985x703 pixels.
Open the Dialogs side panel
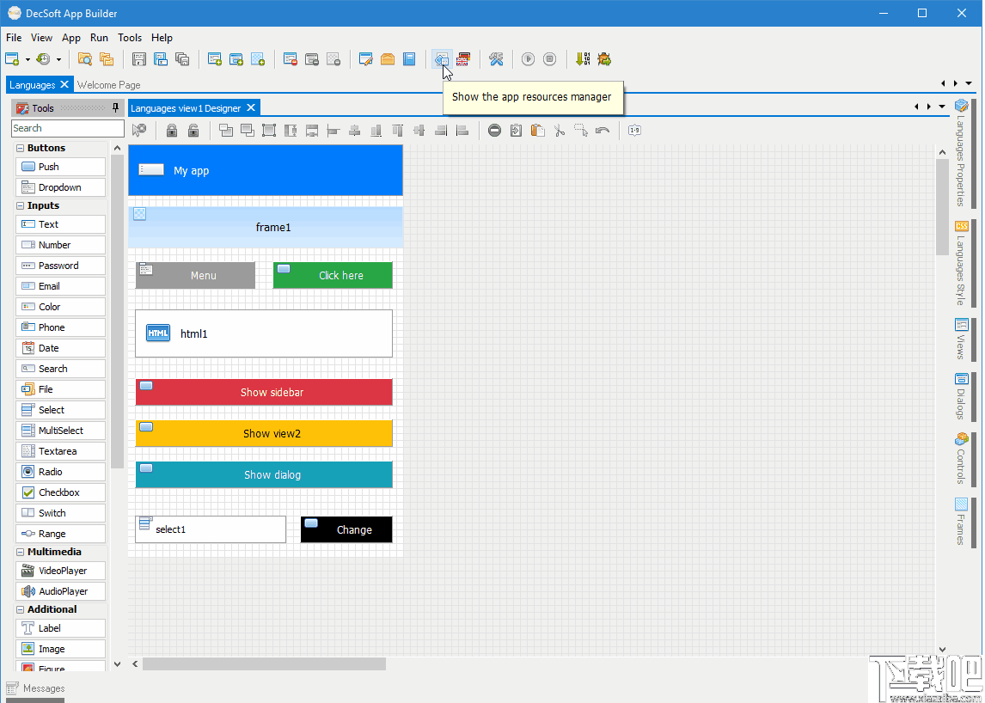pos(961,396)
